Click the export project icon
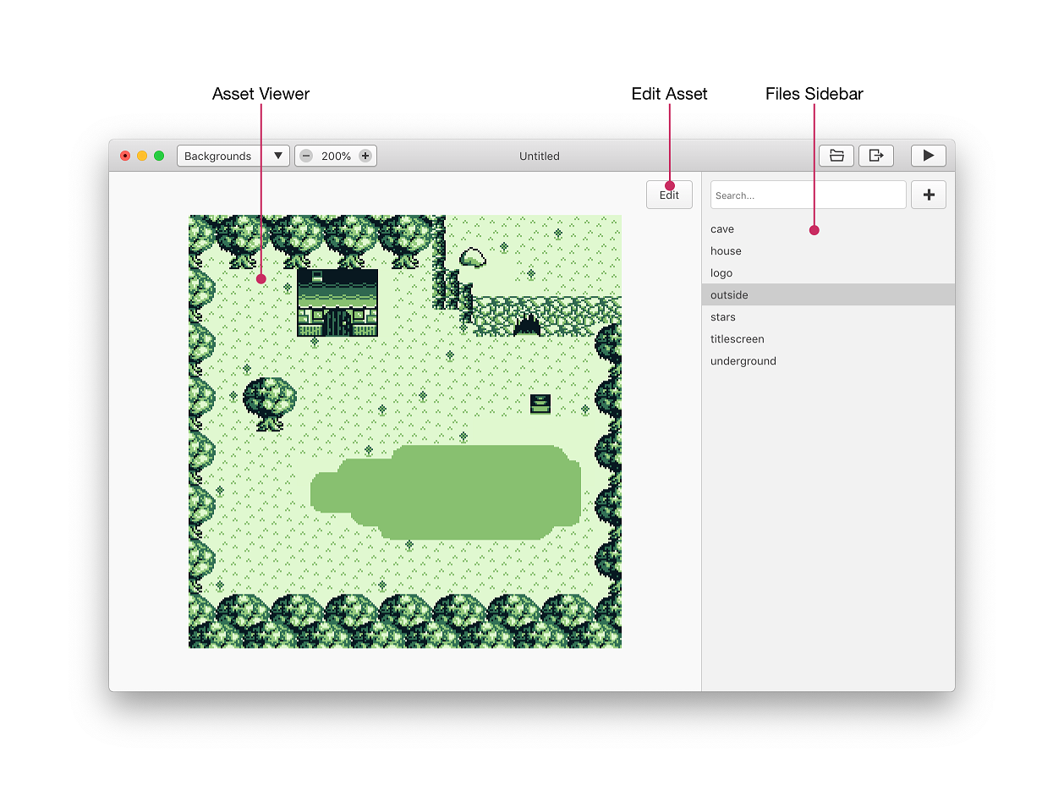This screenshot has width=1064, height=785. tap(876, 156)
